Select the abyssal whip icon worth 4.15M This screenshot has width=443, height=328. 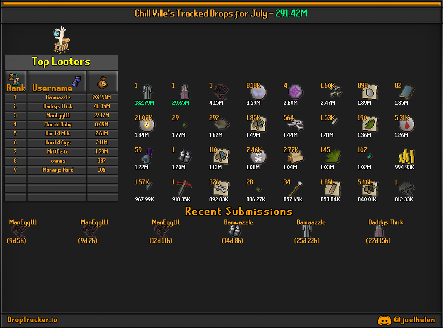pyautogui.click(x=221, y=92)
